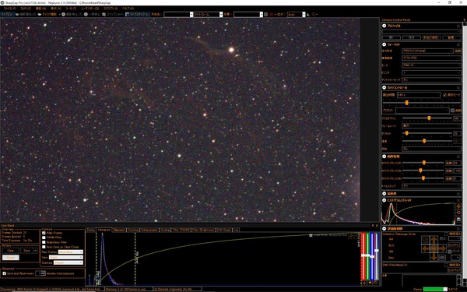The image size is (467, 292).
Task: Toggle the ZWO FilterWheel connected checkbox
Action: [x=446, y=265]
